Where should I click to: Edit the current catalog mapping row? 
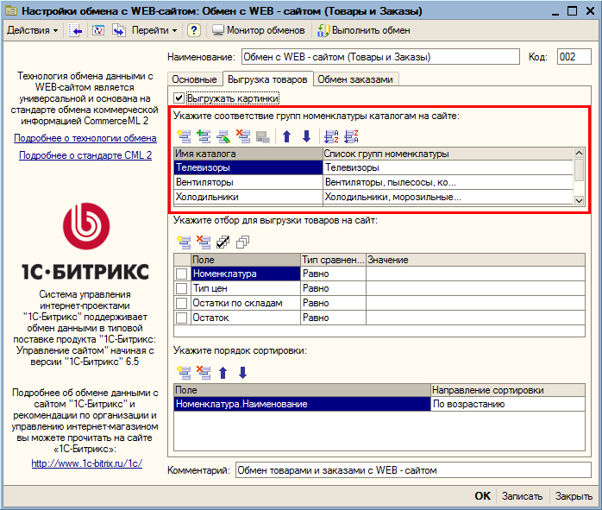223,136
